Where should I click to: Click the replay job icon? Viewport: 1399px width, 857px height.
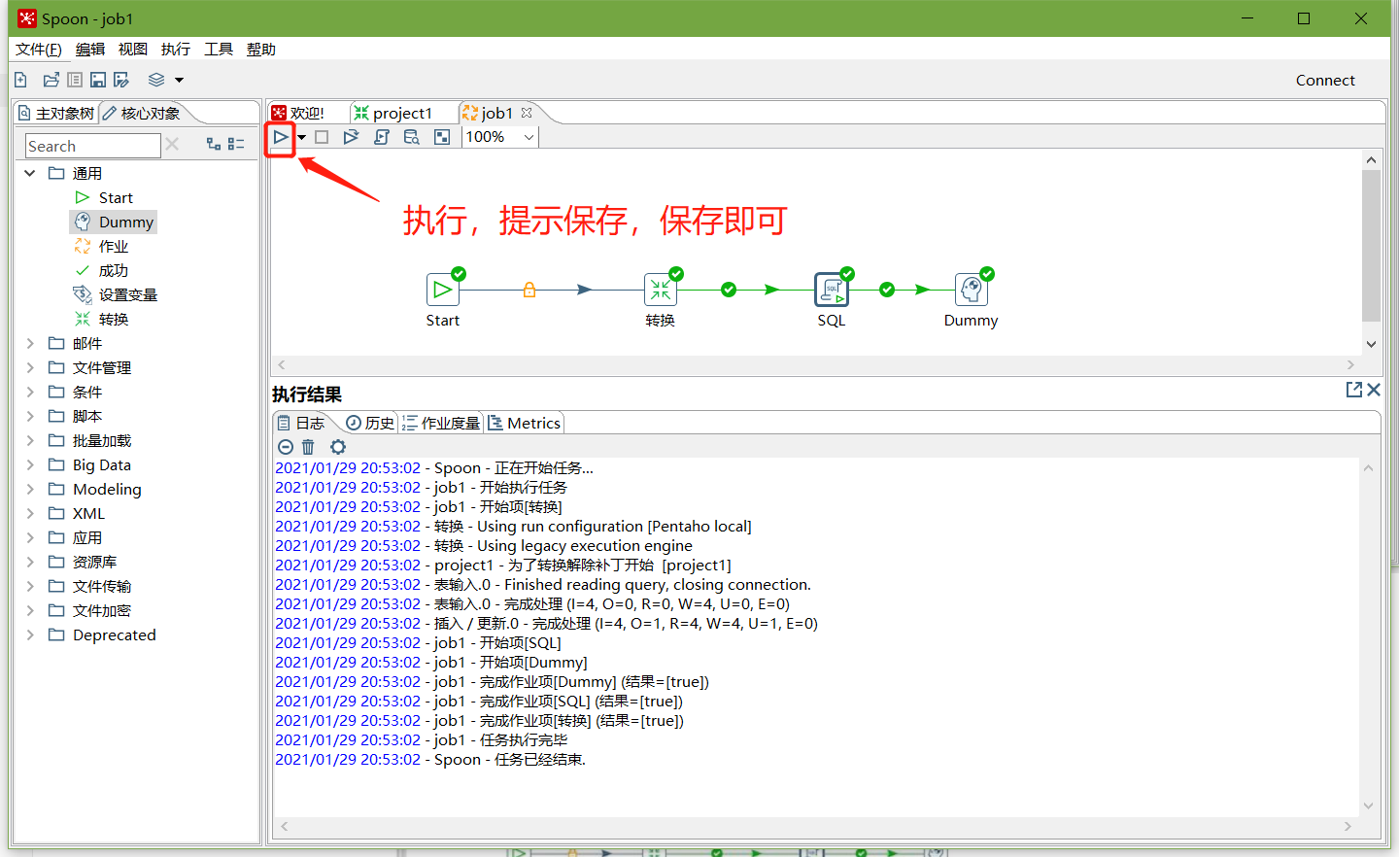point(351,137)
